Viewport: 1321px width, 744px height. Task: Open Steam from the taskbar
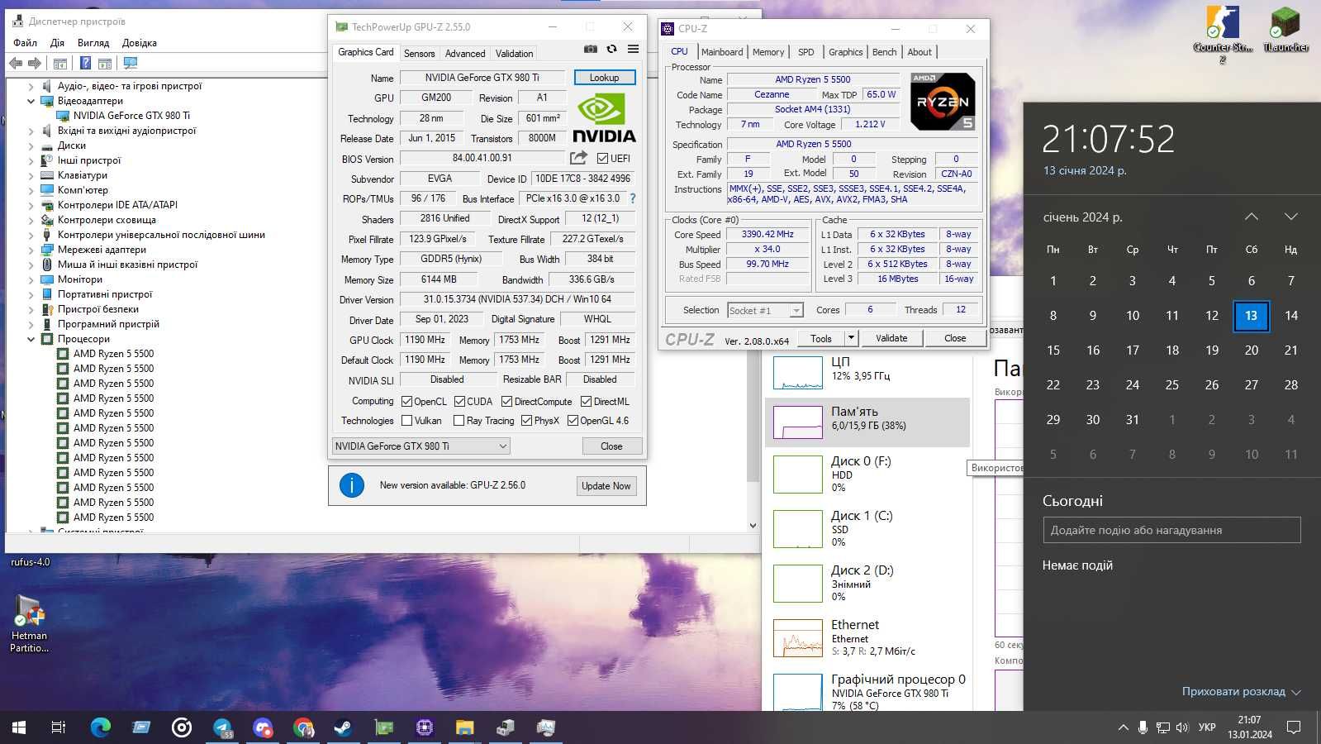click(343, 727)
